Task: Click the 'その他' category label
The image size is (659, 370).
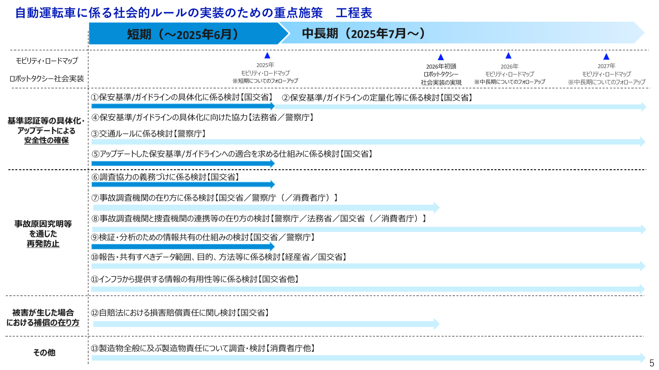Action: 44,352
